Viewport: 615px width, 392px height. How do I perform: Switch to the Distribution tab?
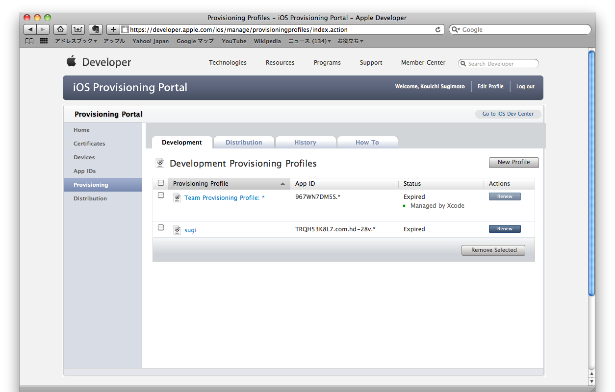pos(244,143)
